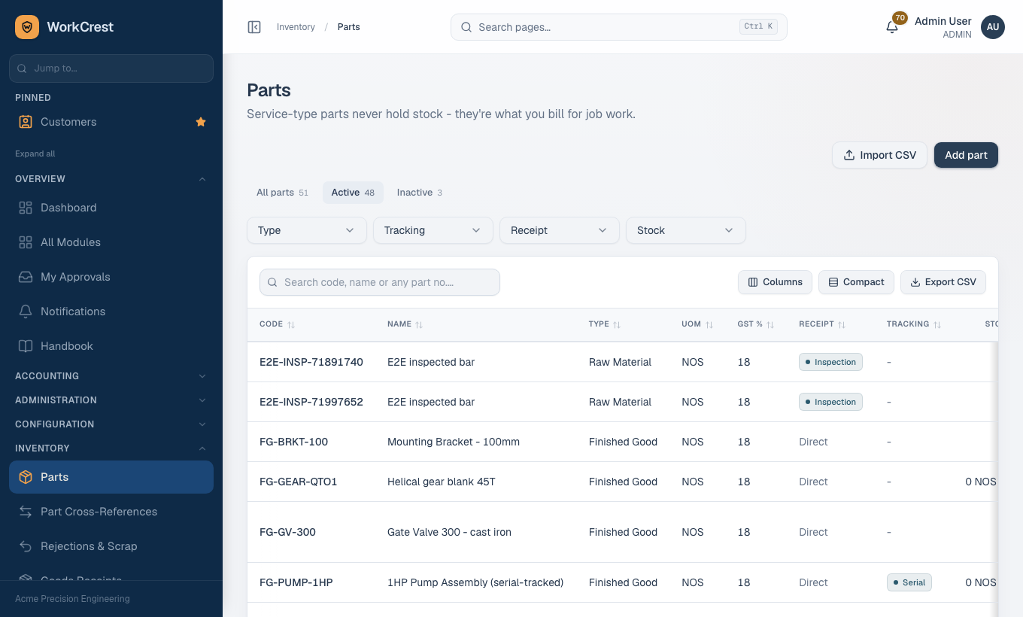Open the notifications bell with badge 70
Image resolution: width=1023 pixels, height=617 pixels.
click(x=892, y=27)
